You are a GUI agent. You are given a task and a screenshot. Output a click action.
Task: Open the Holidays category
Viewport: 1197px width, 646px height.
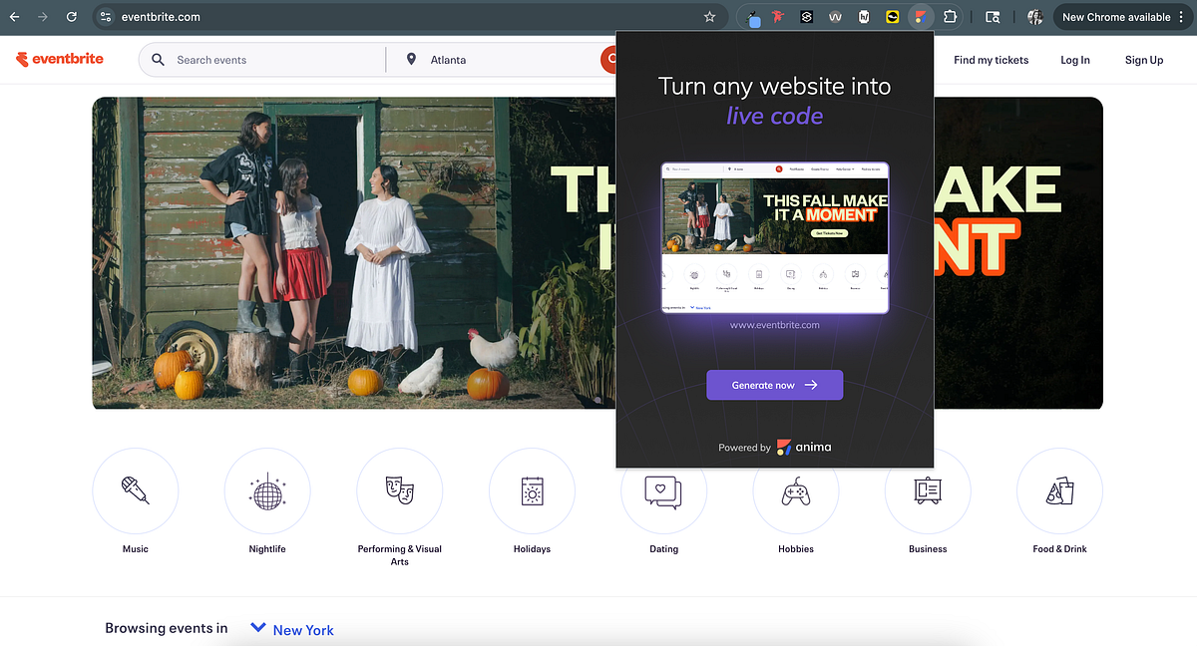pyautogui.click(x=532, y=491)
